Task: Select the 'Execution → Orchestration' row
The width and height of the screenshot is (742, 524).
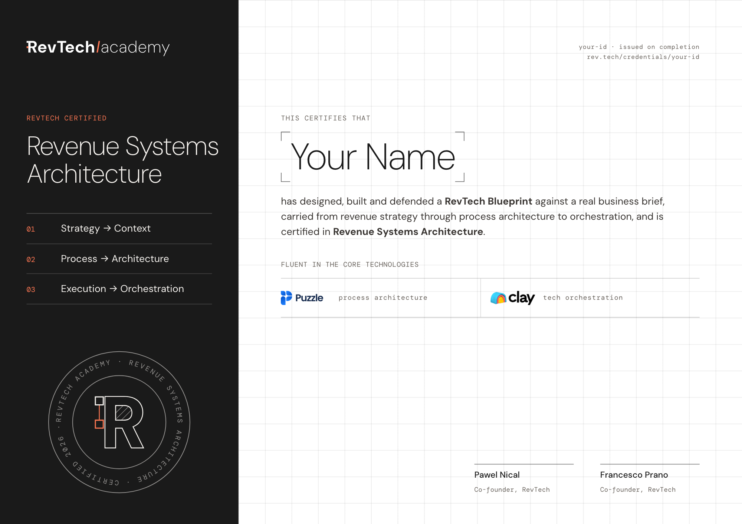Action: coord(119,289)
